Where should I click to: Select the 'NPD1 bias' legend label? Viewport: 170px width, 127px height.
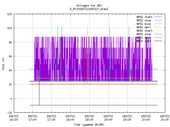[x=144, y=38]
